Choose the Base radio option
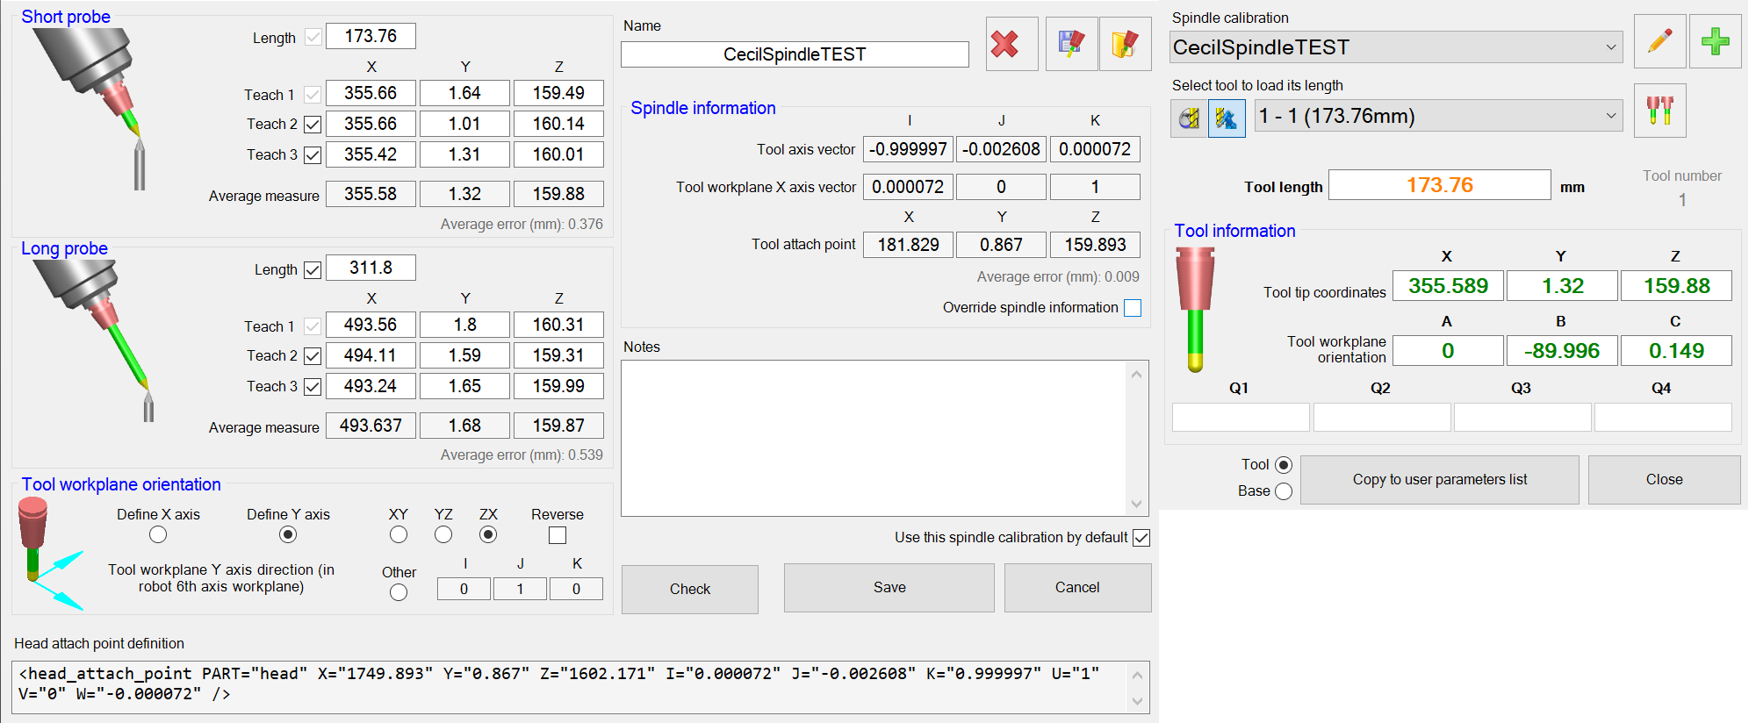 pyautogui.click(x=1283, y=491)
